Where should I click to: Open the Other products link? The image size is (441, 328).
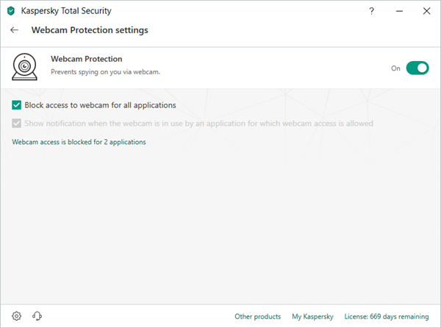[x=257, y=316]
